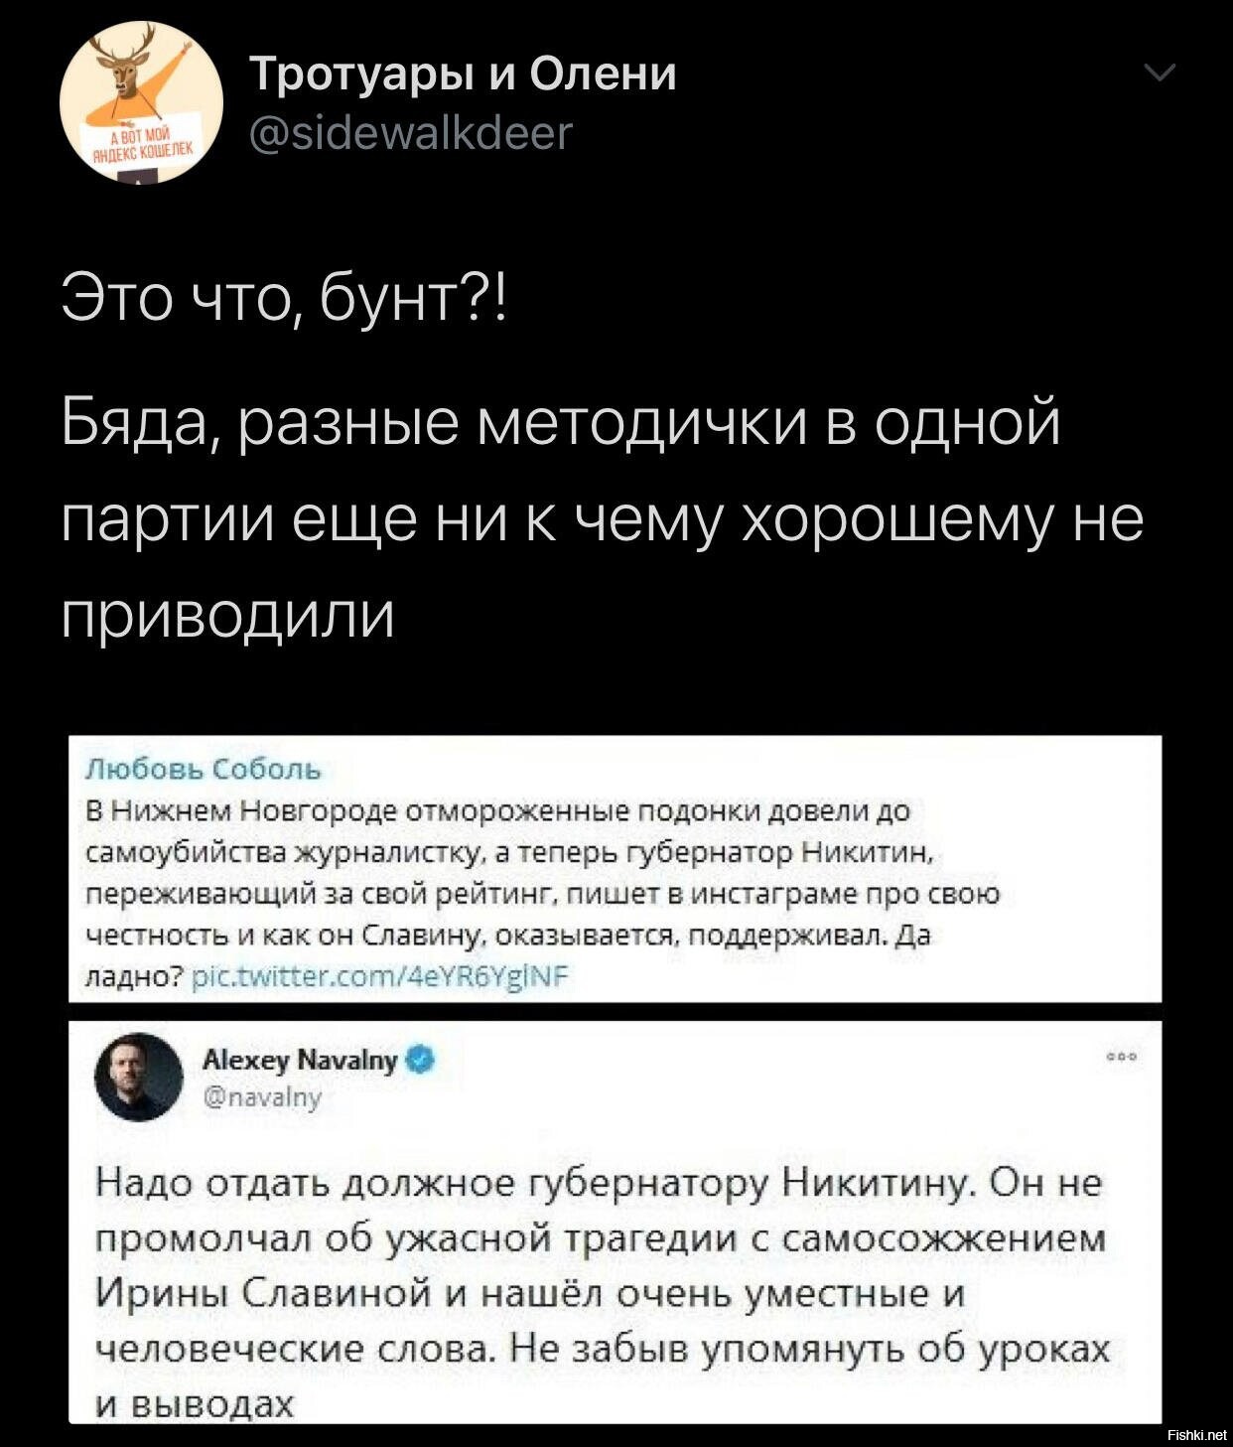The image size is (1233, 1447).
Task: Open the Любовь Соболь author name
Action: click(x=202, y=769)
